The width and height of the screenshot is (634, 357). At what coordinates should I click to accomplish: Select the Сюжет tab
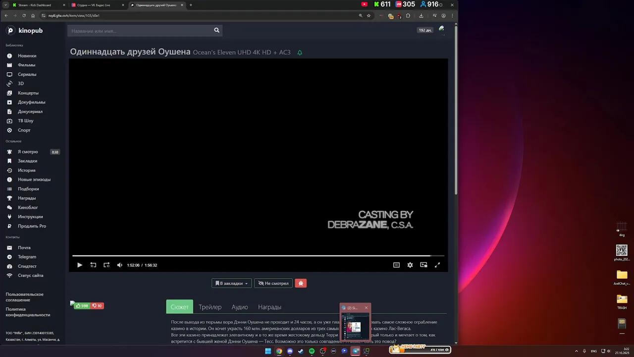[179, 307]
